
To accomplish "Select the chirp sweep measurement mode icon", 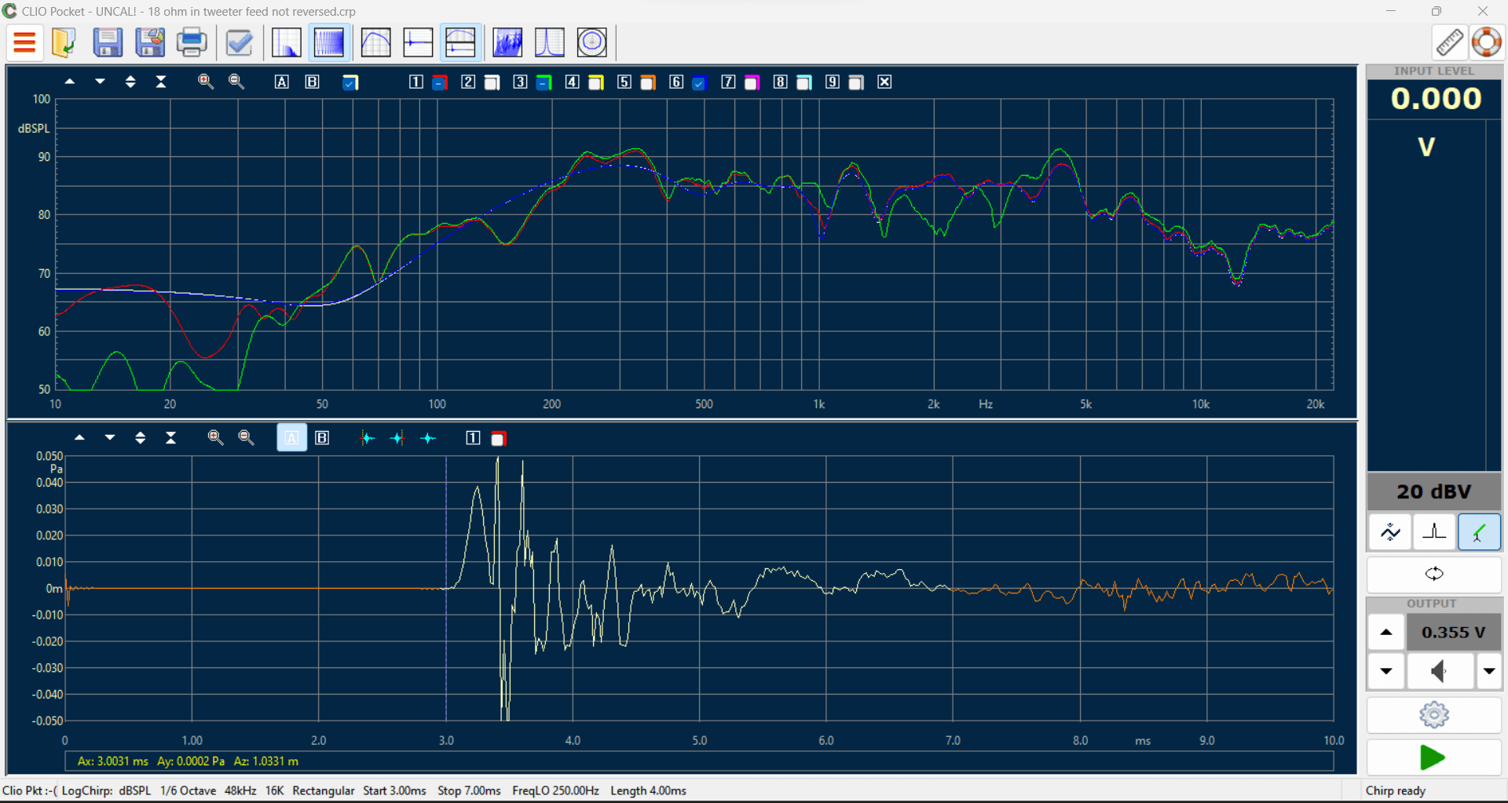I will (x=329, y=42).
